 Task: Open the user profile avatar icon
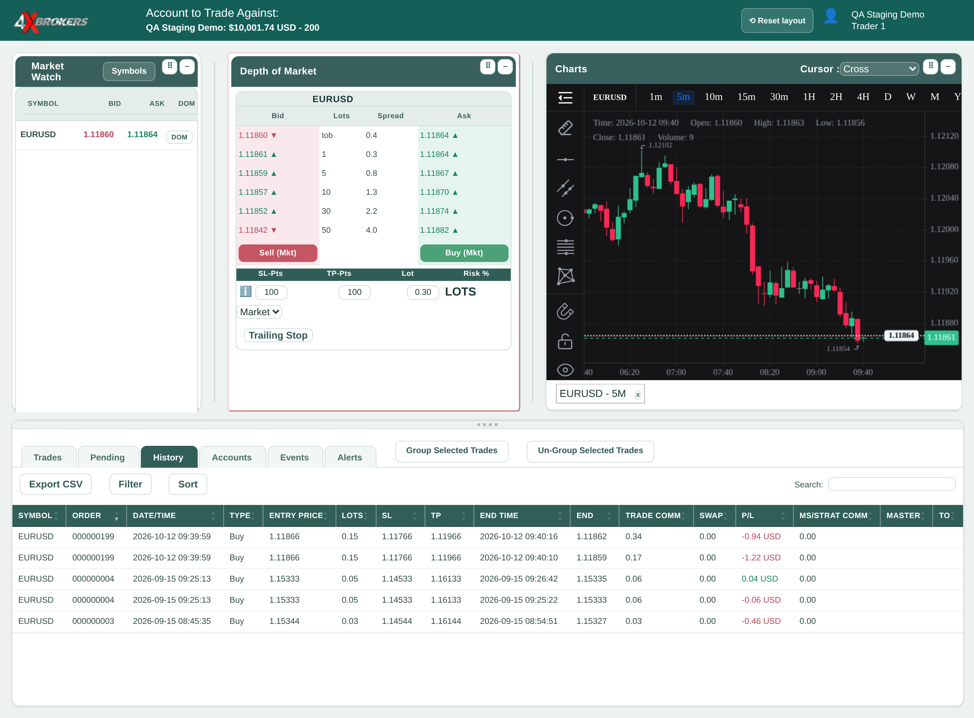tap(831, 16)
